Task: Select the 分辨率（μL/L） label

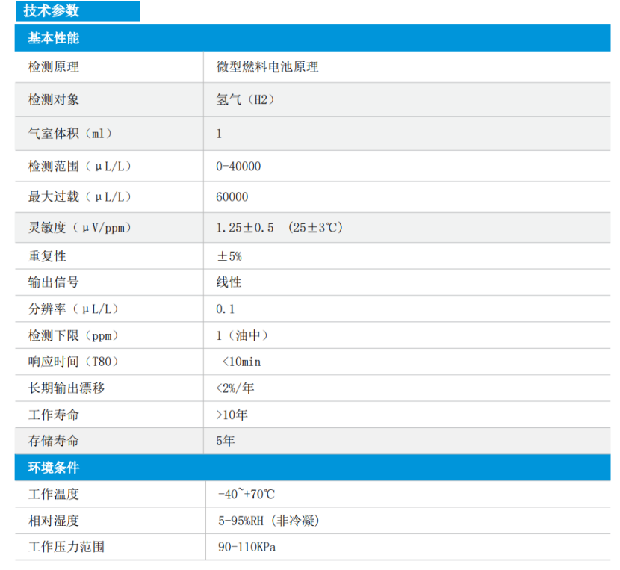Action: pos(73,309)
